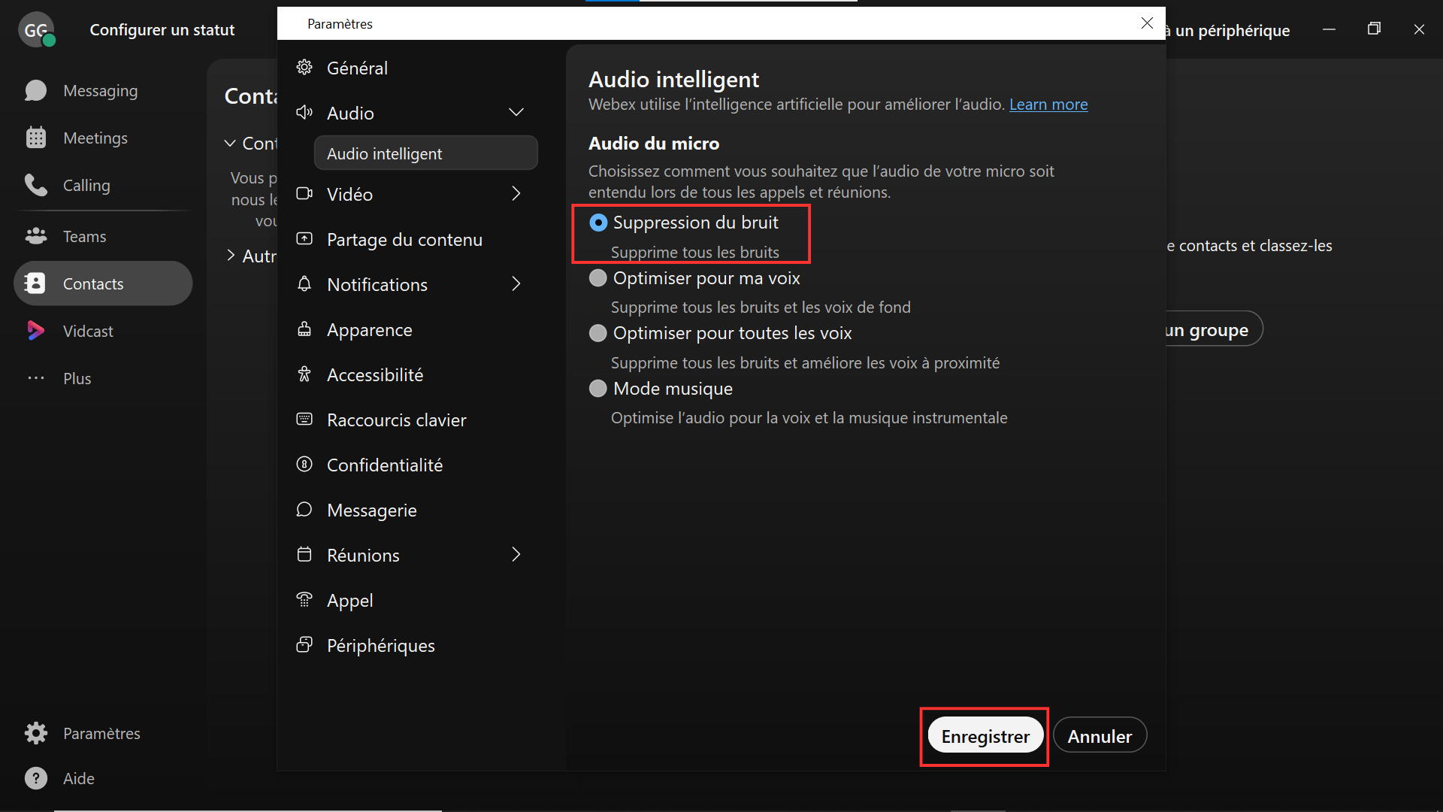Click the Audio speaker icon
The width and height of the screenshot is (1443, 812).
[x=304, y=113]
